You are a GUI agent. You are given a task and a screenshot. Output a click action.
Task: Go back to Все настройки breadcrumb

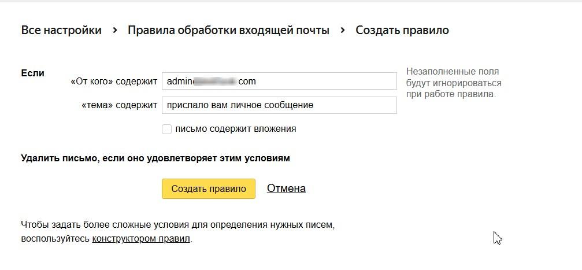tap(61, 30)
